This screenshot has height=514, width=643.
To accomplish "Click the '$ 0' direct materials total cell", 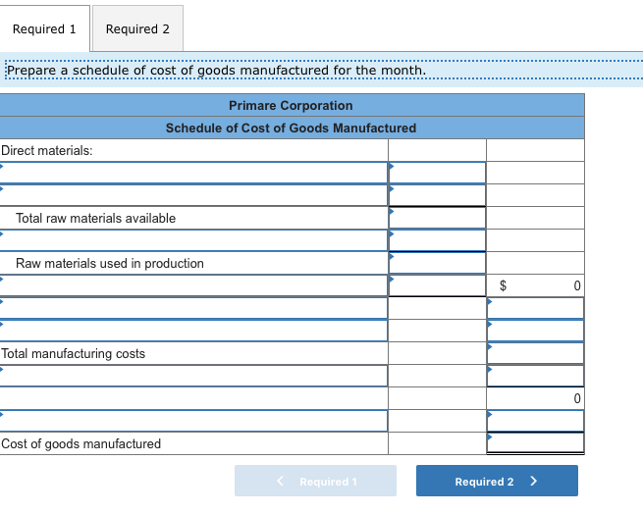I will click(x=536, y=285).
